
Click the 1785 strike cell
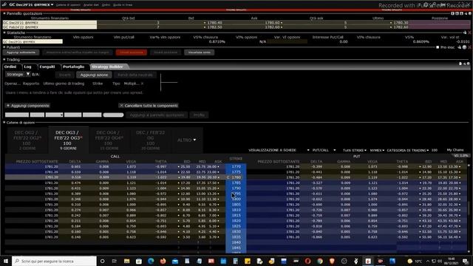coord(236,183)
